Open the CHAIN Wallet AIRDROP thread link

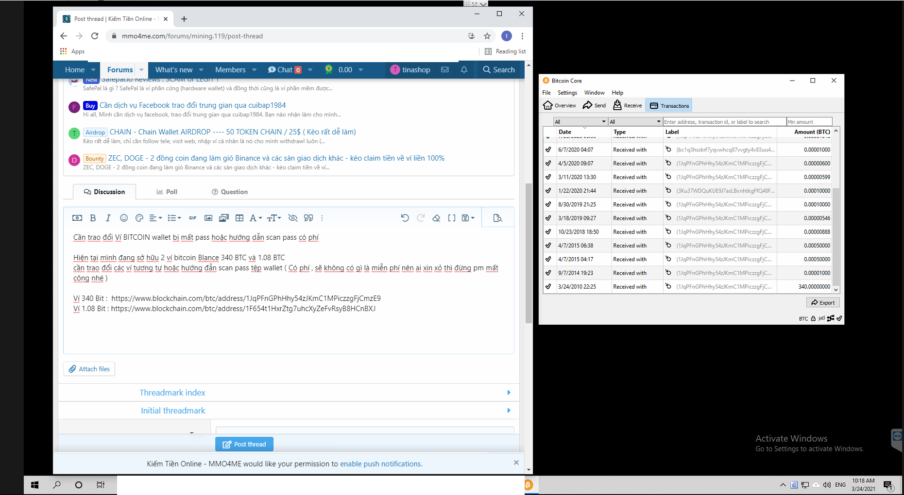[x=233, y=132]
